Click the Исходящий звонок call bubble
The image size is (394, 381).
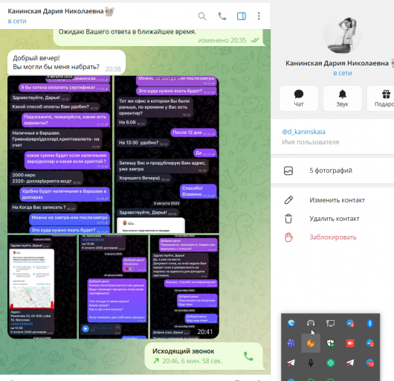[204, 356]
